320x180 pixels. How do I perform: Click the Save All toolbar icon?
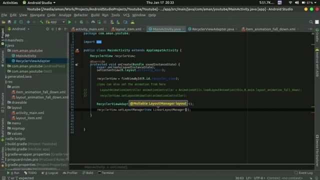click(9, 22)
